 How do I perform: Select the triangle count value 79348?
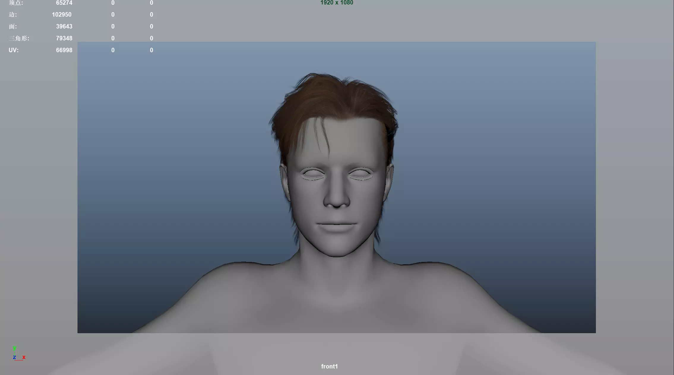pyautogui.click(x=64, y=38)
